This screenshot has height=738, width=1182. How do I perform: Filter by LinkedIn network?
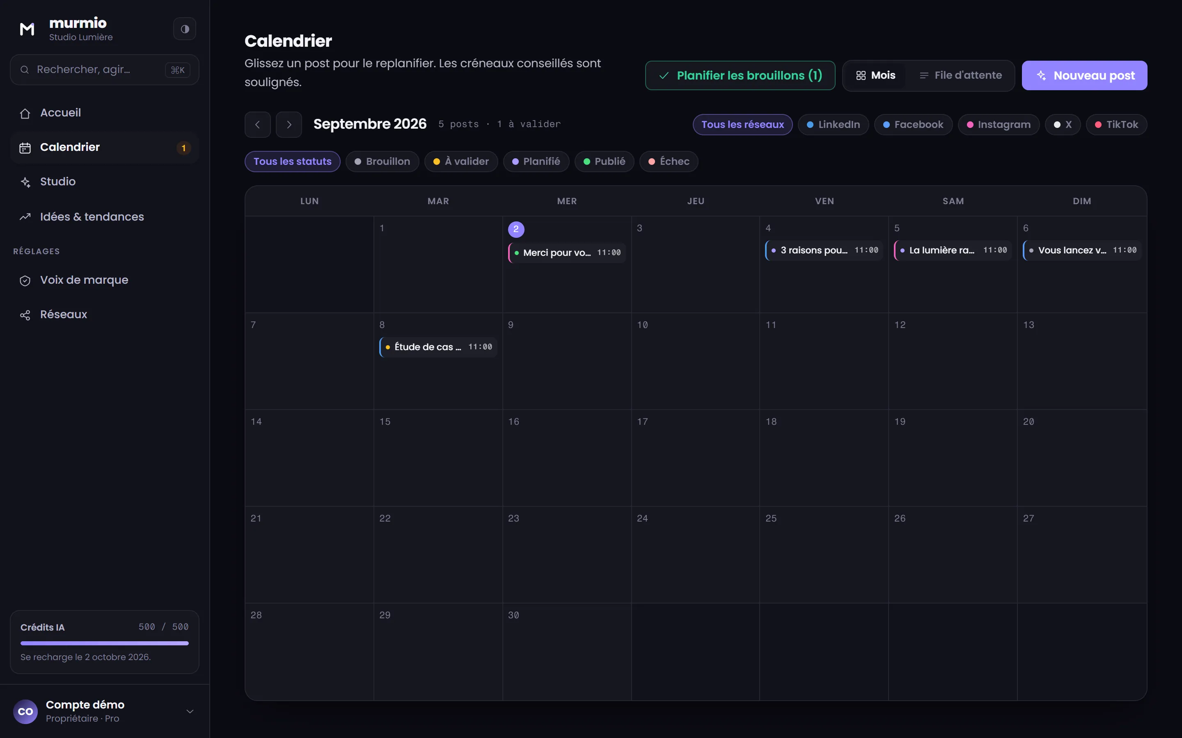click(x=833, y=125)
